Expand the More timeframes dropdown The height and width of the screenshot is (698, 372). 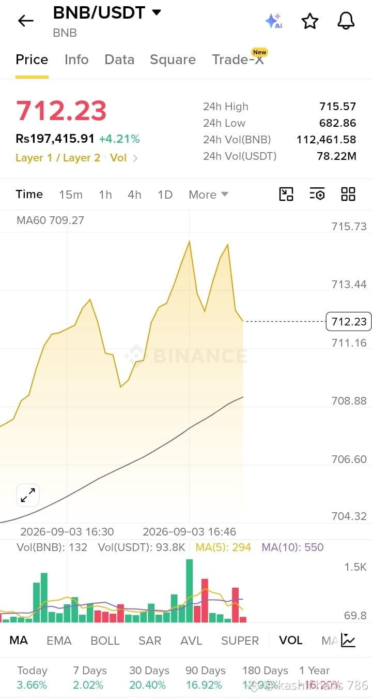point(208,195)
